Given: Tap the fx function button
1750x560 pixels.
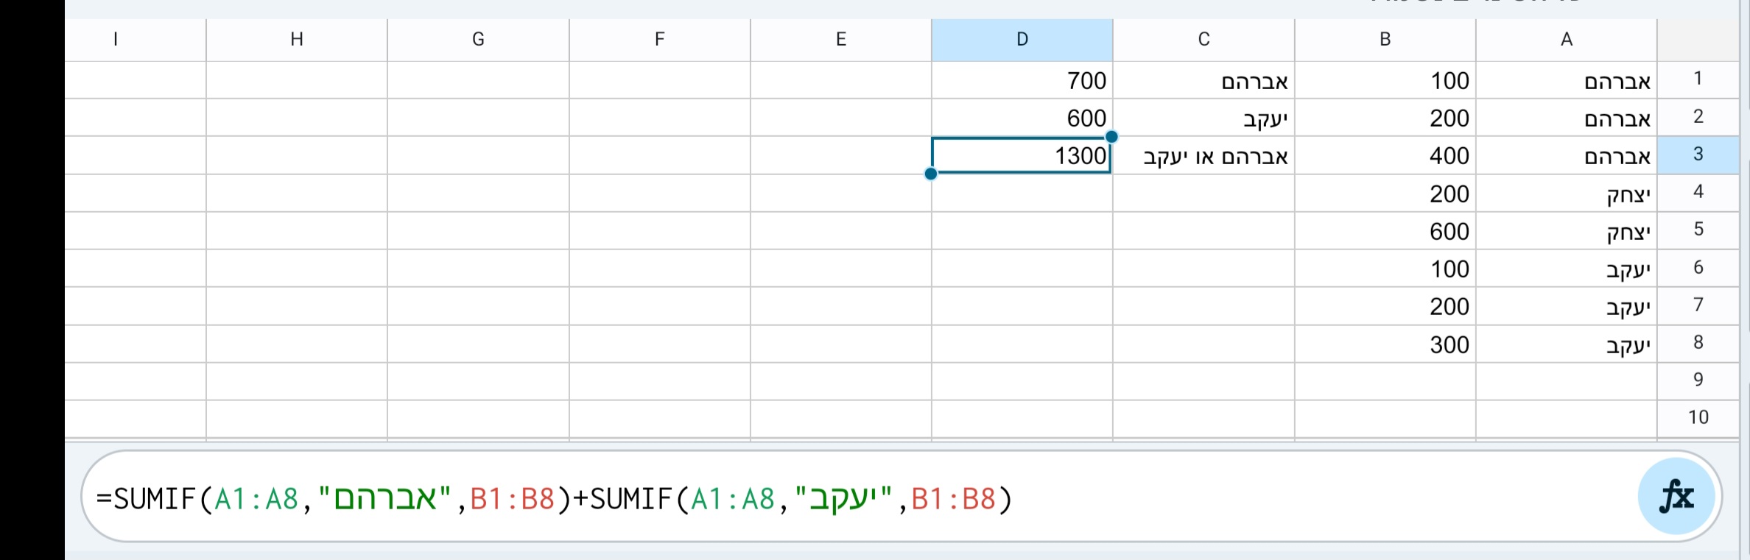Looking at the screenshot, I should (1676, 497).
